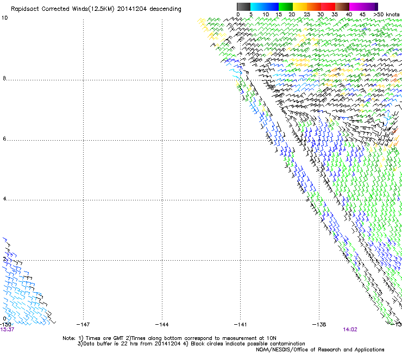This screenshot has height=353, width=402.
Task: Click the dark purple >50 knots legend segment
Action: (x=376, y=7)
